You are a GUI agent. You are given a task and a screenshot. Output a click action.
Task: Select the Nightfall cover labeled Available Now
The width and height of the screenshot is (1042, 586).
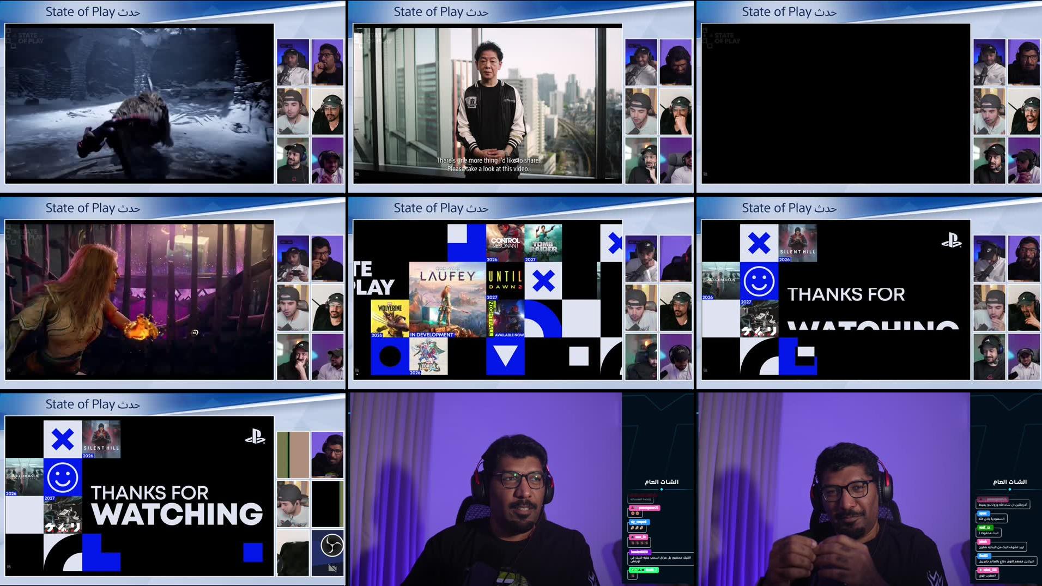(x=505, y=318)
